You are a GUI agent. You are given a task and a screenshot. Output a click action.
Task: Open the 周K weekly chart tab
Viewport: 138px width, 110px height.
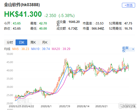point(33,42)
